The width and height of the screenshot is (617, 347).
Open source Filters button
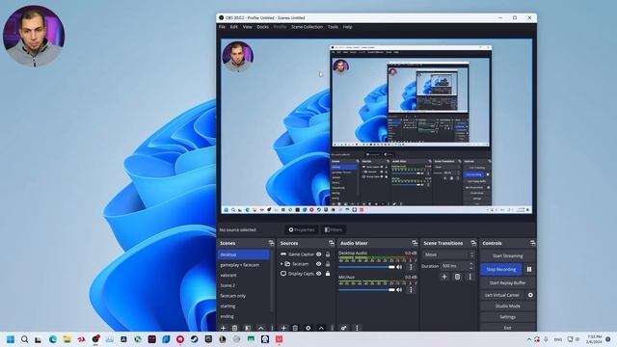[334, 229]
